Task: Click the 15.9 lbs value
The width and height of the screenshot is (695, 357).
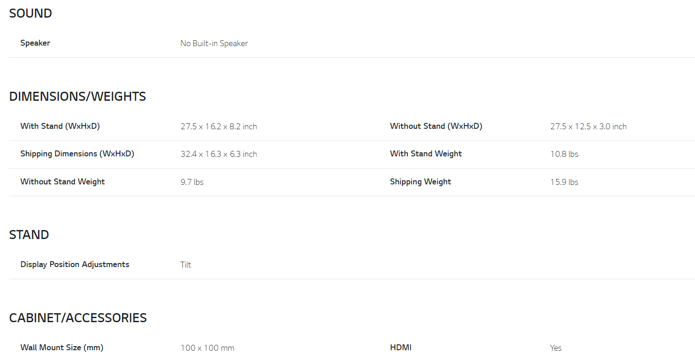Action: pos(564,182)
